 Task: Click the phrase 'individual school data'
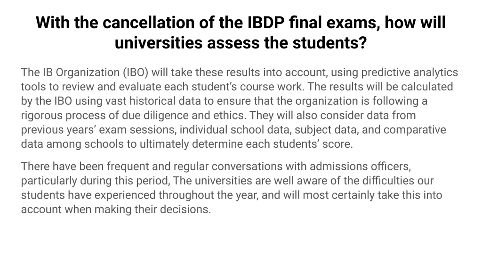point(235,130)
